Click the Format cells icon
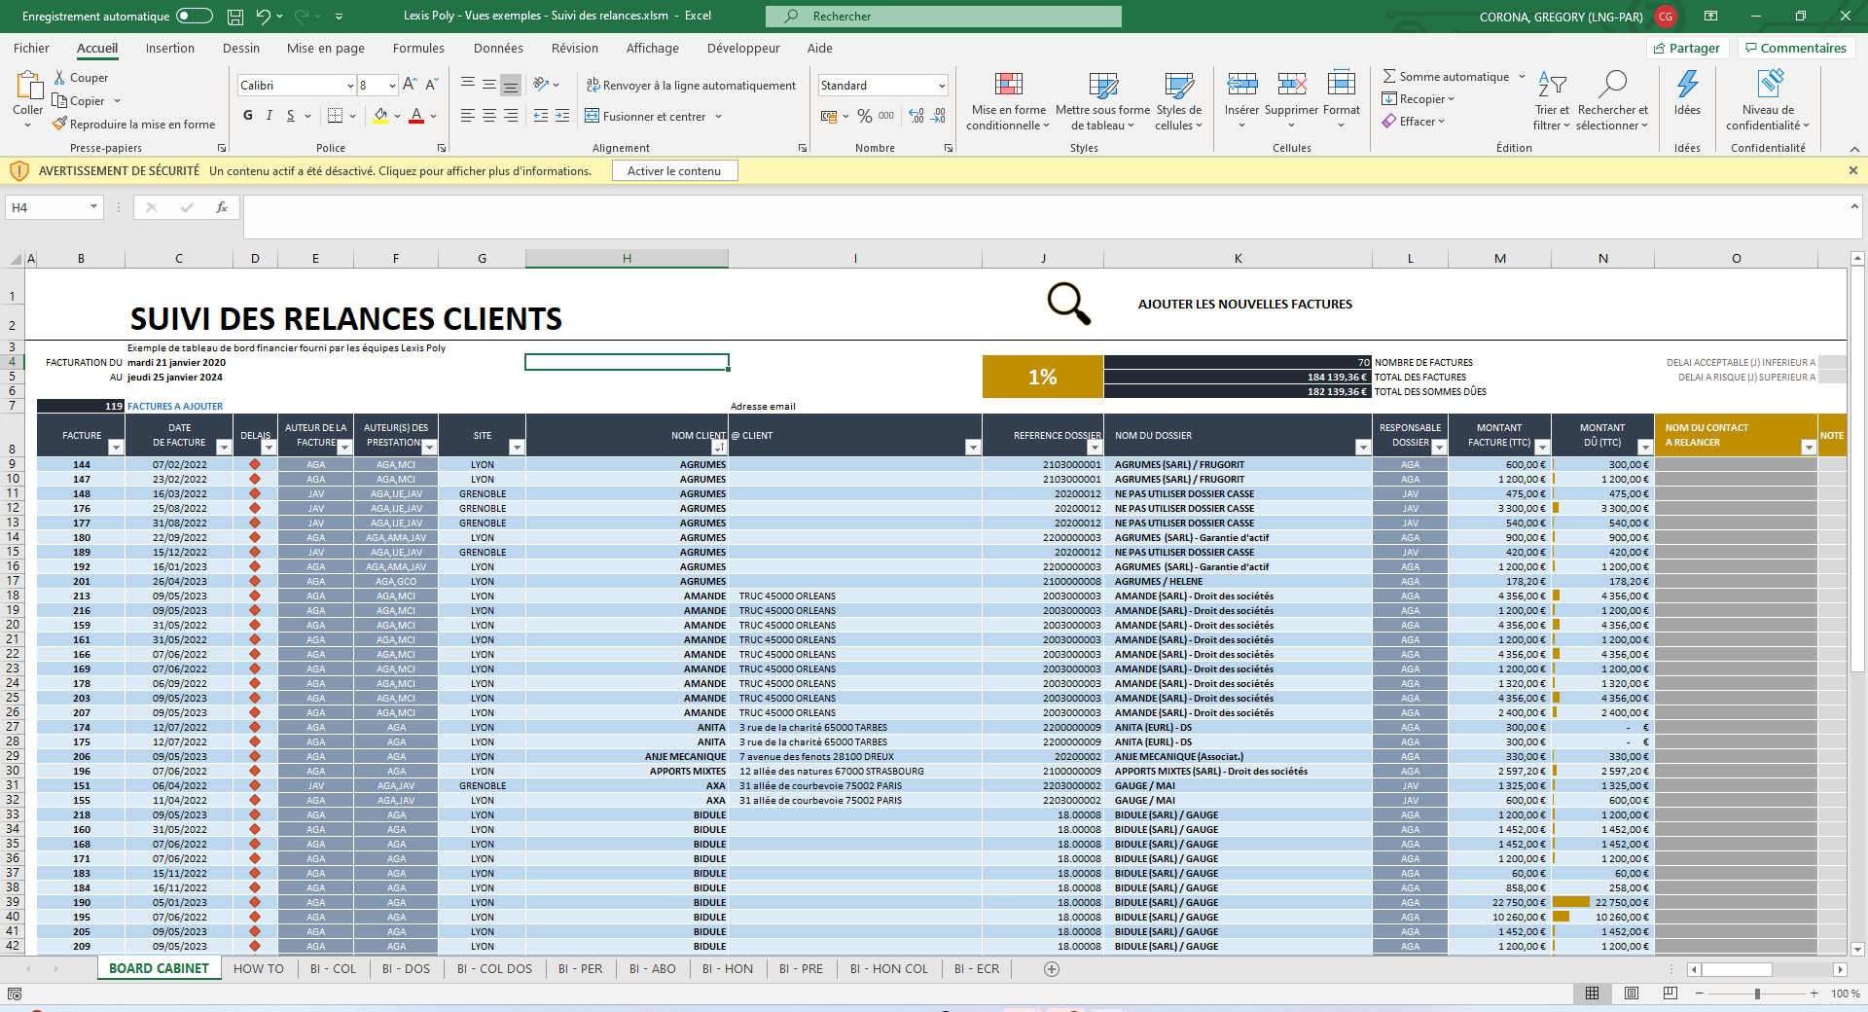This screenshot has height=1012, width=1868. pos(1342,85)
